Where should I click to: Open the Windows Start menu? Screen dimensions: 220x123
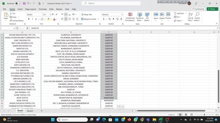pyautogui.click(x=53, y=120)
